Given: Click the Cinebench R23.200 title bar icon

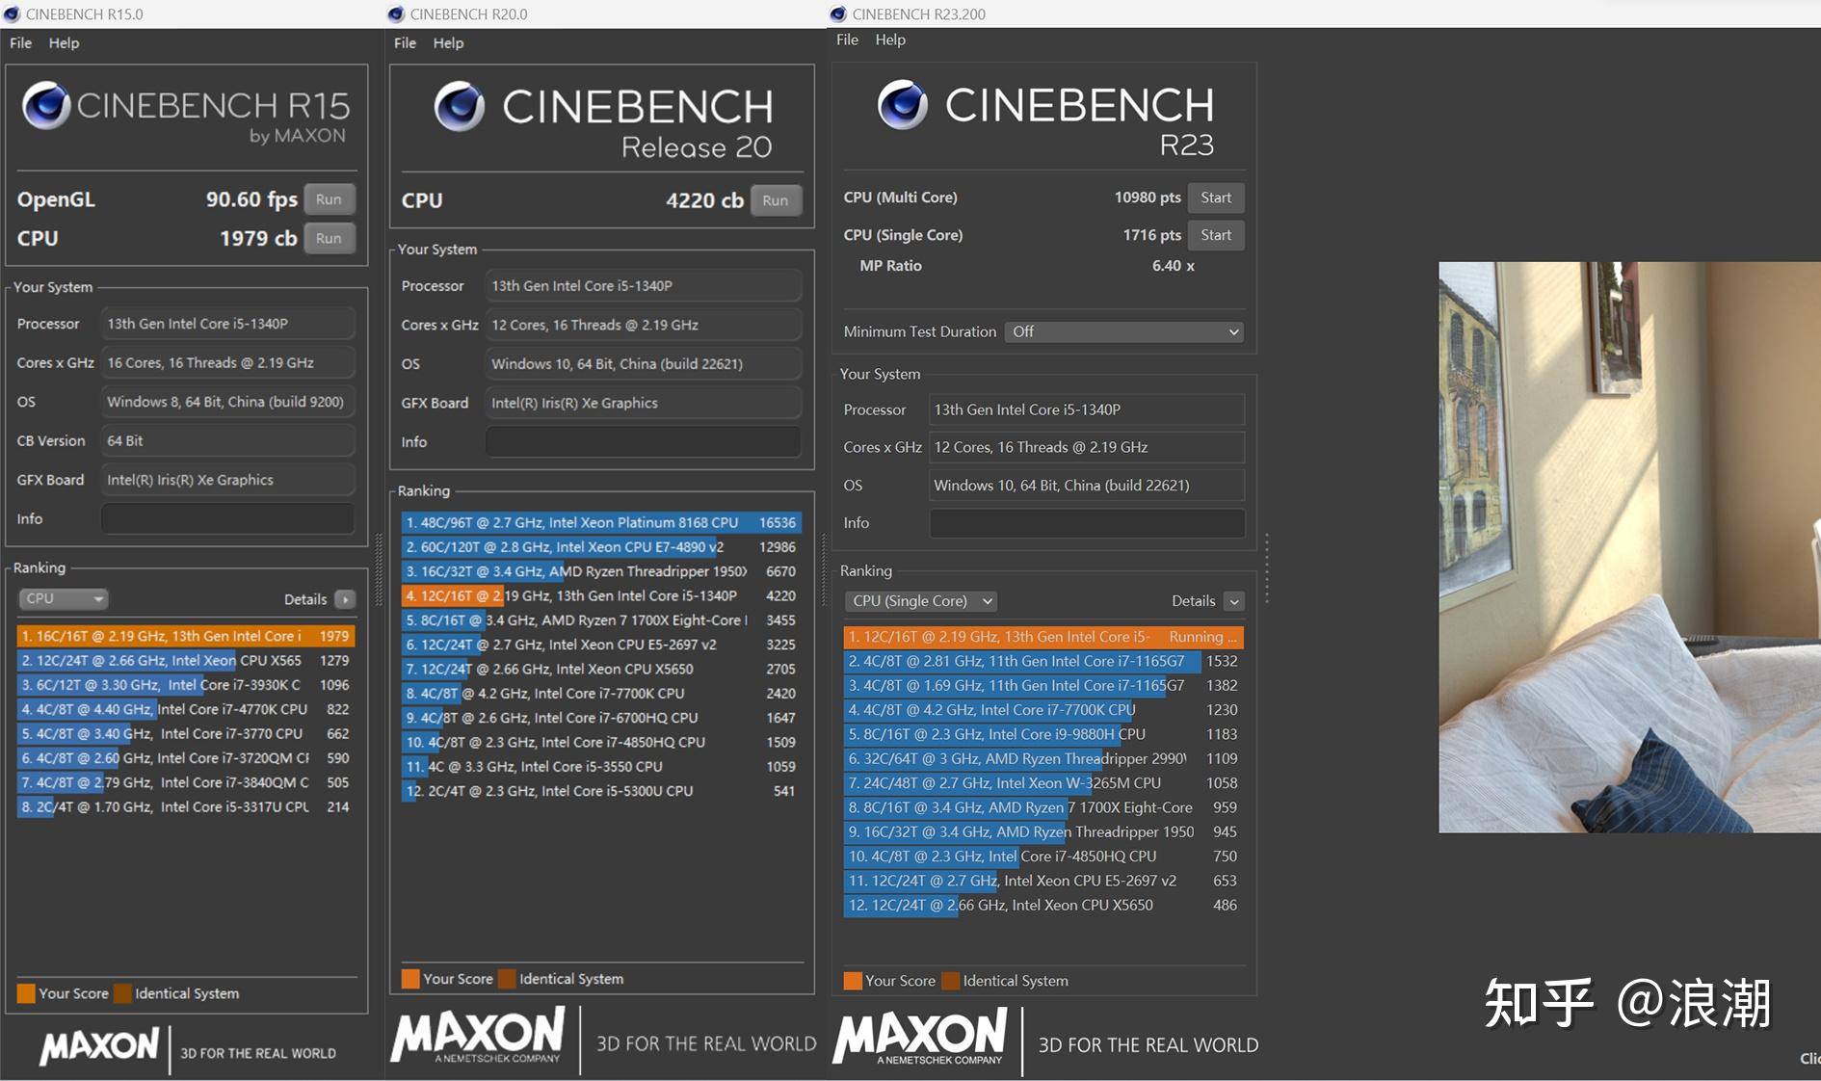Looking at the screenshot, I should (x=838, y=13).
